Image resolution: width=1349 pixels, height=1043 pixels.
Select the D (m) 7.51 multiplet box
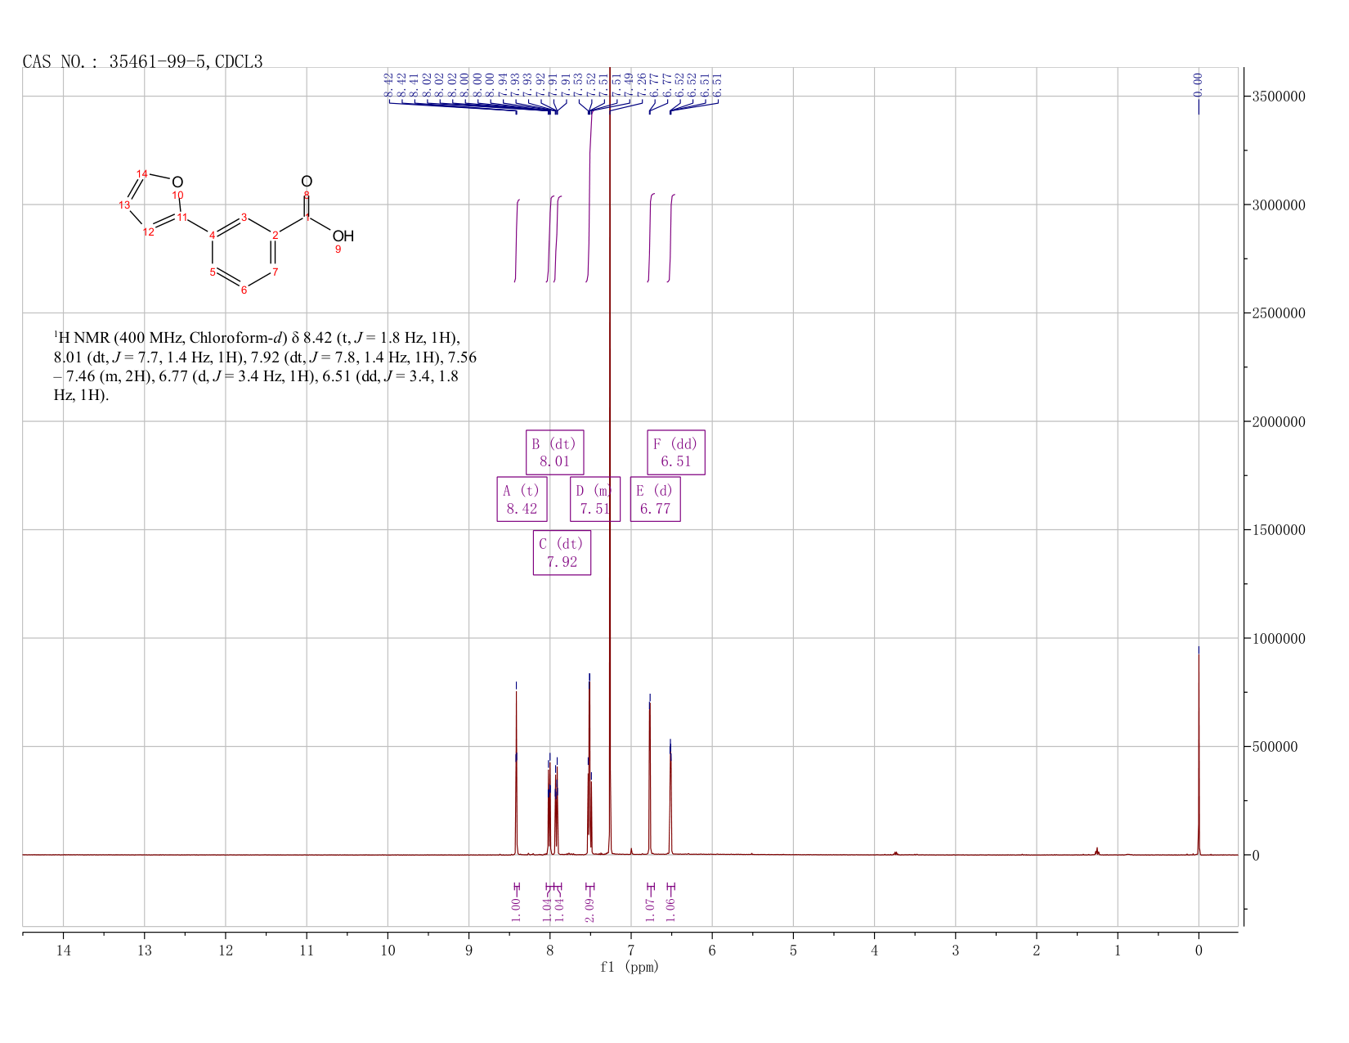pyautogui.click(x=595, y=499)
